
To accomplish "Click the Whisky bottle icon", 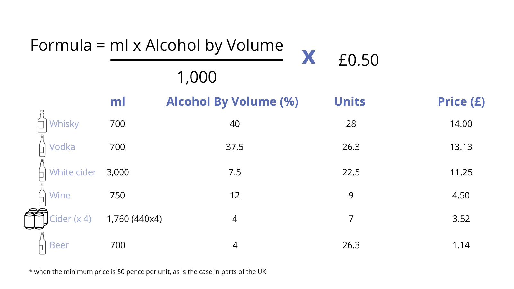I will (42, 122).
